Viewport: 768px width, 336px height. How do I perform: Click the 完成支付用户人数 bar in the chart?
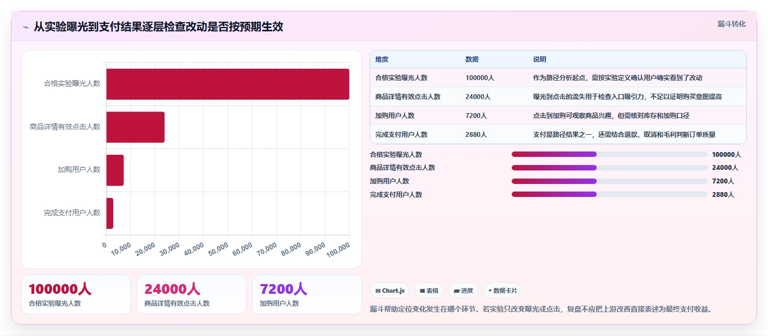(109, 213)
